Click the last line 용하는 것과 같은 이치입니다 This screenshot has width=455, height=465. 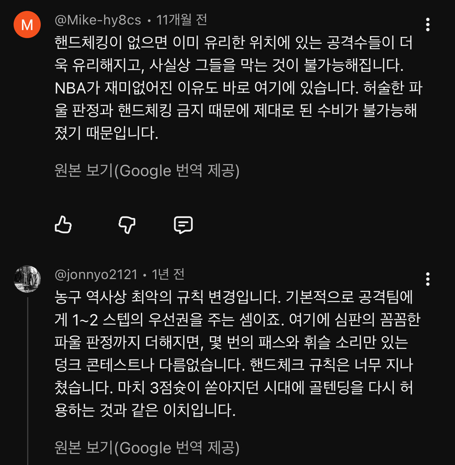tap(145, 410)
